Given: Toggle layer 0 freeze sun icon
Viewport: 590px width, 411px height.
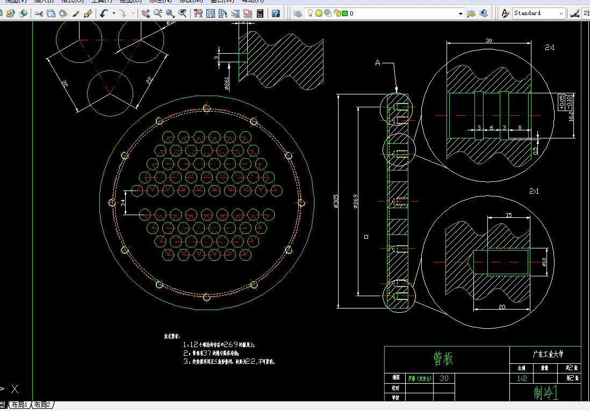Looking at the screenshot, I should click(x=319, y=13).
